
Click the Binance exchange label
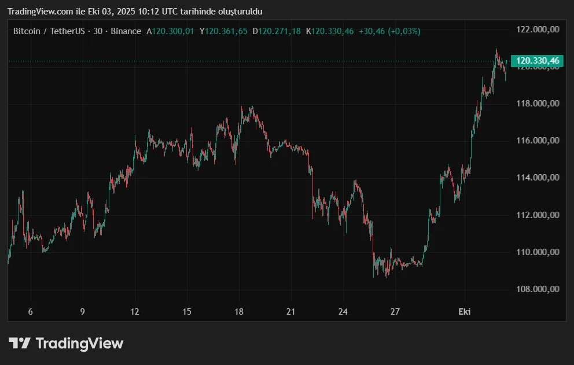[x=124, y=31]
